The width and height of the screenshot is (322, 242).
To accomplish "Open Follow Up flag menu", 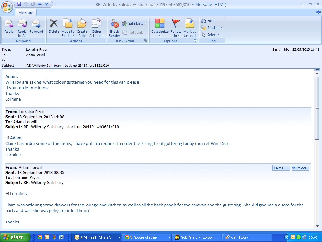I will pos(176,28).
